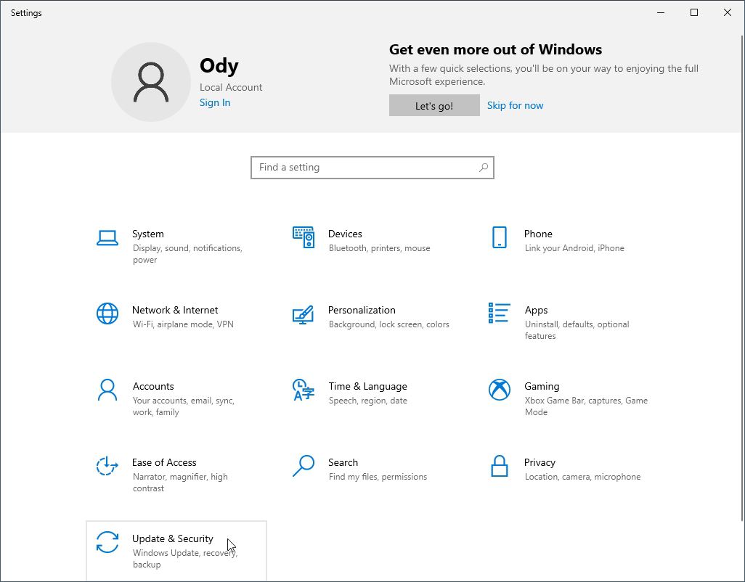
Task: Click 'Uninstall, defaults, optional features' text
Action: (x=577, y=330)
